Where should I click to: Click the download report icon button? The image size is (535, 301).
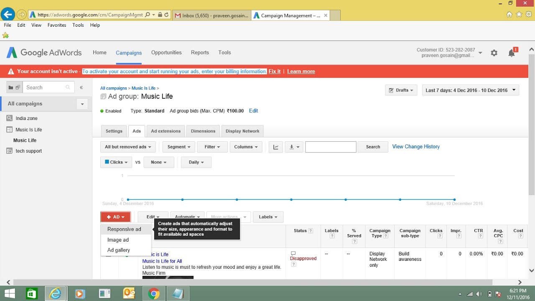pyautogui.click(x=294, y=147)
